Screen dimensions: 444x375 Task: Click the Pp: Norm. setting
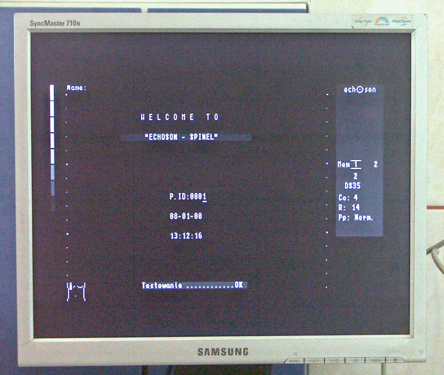point(356,218)
